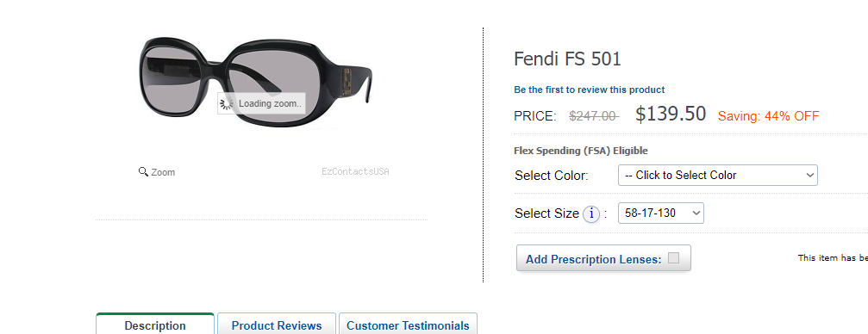
Task: Click the crossed-out $247.00 original price
Action: click(594, 116)
